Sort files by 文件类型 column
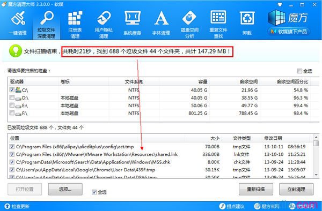This screenshot has height=211, width=322. click(x=241, y=138)
